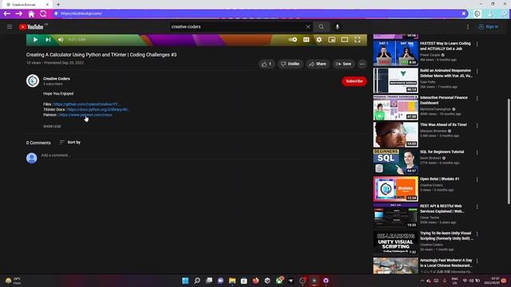Open SQL for Beginners Tutorial thumbnail
The width and height of the screenshot is (511, 287).
click(396, 162)
